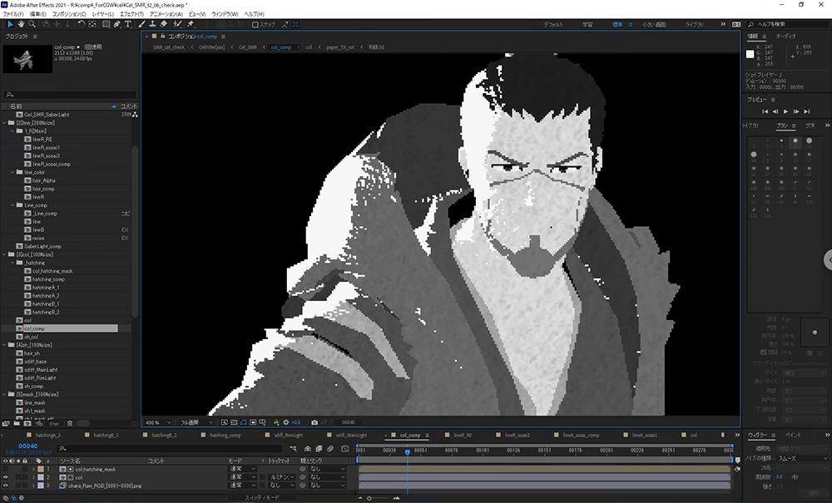
Task: Collapse the line_color folder in Project
Action: click(12, 172)
